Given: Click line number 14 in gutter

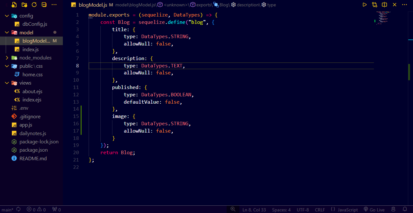Looking at the screenshot, I should point(76,109).
